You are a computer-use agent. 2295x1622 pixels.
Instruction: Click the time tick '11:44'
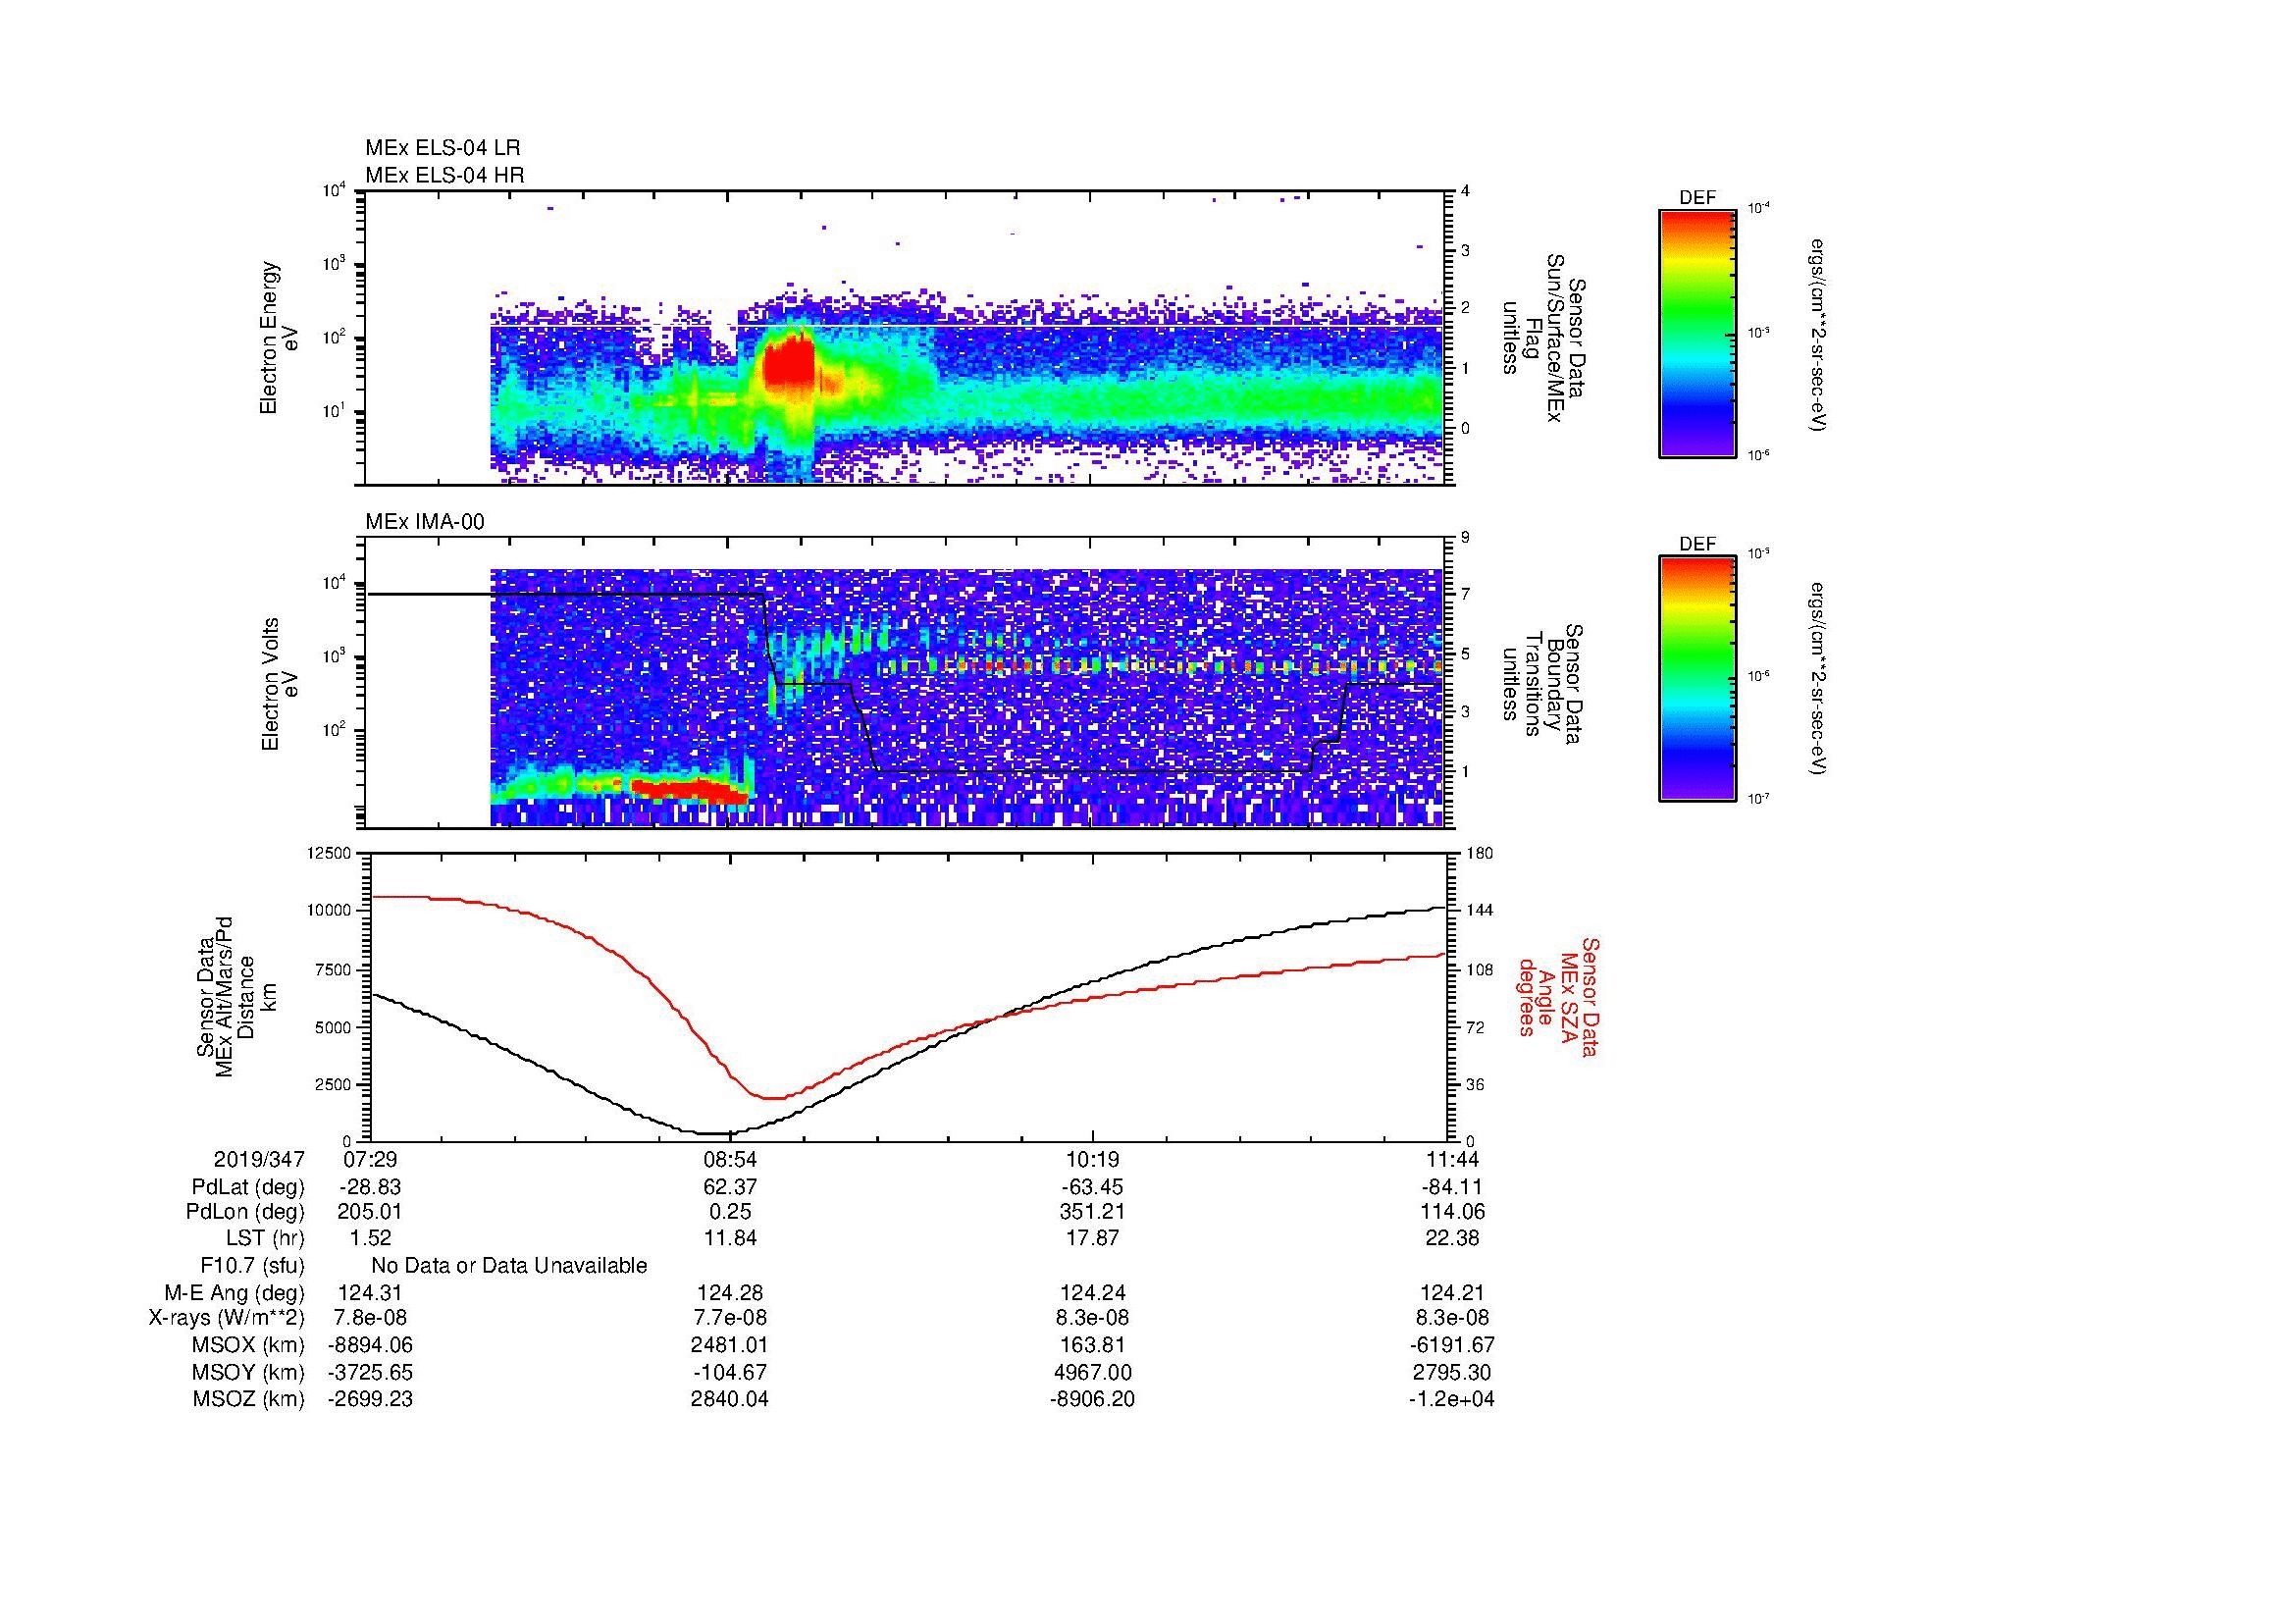point(1451,1159)
